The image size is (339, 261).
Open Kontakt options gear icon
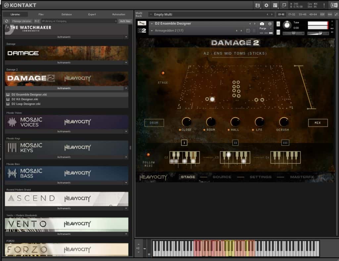(x=266, y=5)
